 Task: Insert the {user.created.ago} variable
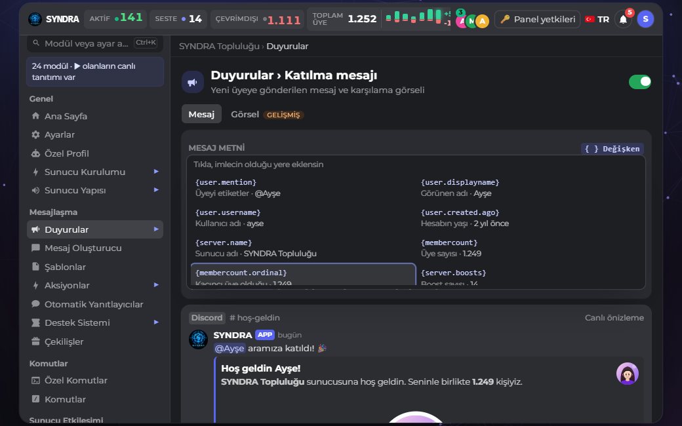[529, 218]
